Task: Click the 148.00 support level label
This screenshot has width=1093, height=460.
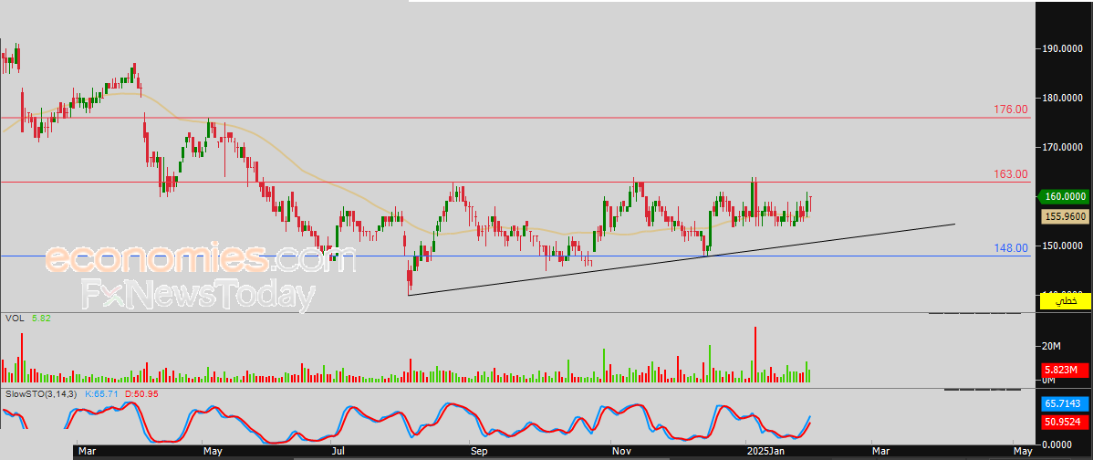Action: [x=1011, y=247]
